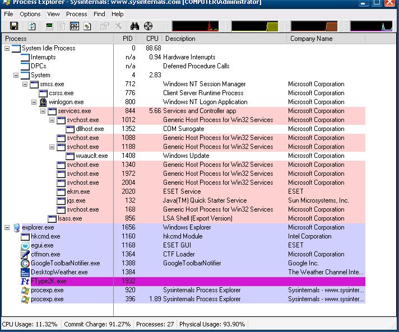
Task: Open the Options menu
Action: click(30, 14)
